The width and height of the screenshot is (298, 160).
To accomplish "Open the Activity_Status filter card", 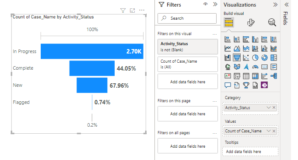I will 188,46.
